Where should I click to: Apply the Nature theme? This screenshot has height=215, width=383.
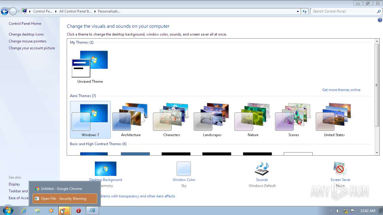pos(253,120)
